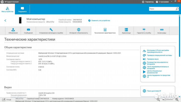Click the serial number CNV746053R
181x102 pixels.
[77, 20]
